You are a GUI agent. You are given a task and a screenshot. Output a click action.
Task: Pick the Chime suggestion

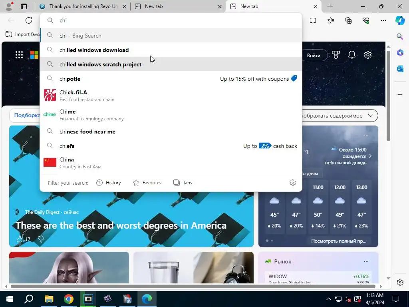tap(171, 115)
